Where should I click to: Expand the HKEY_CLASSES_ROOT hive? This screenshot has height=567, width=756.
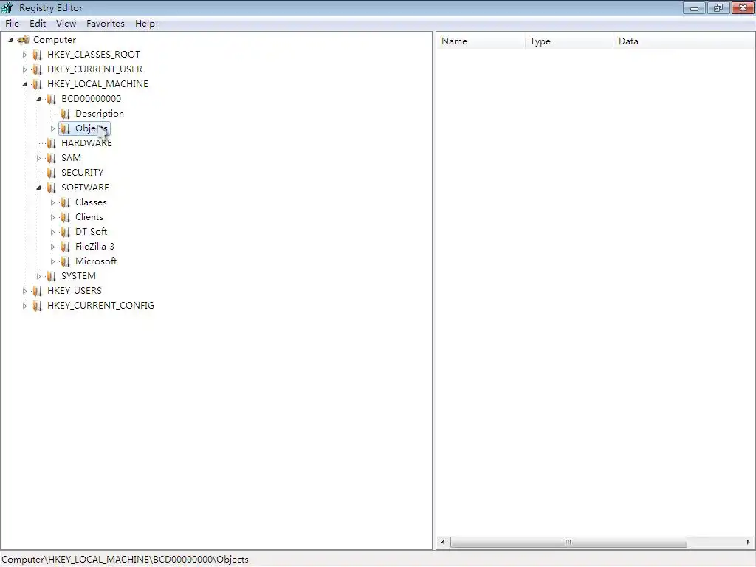[24, 55]
